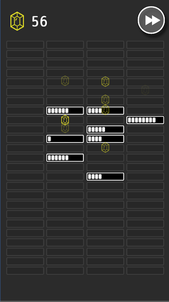Image resolution: width=169 pixels, height=302 pixels.
Task: Collect the topmost gem in the third column
Action: point(105,82)
